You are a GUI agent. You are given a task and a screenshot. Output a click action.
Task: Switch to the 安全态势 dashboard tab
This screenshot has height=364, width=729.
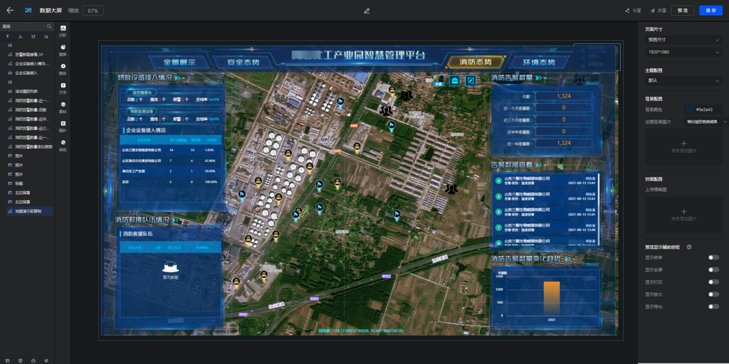coord(243,62)
